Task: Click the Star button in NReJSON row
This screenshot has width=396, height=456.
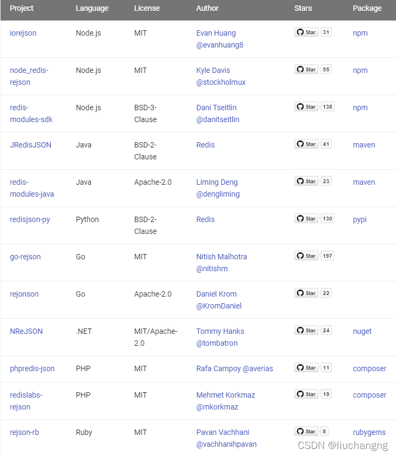Action: [306, 330]
